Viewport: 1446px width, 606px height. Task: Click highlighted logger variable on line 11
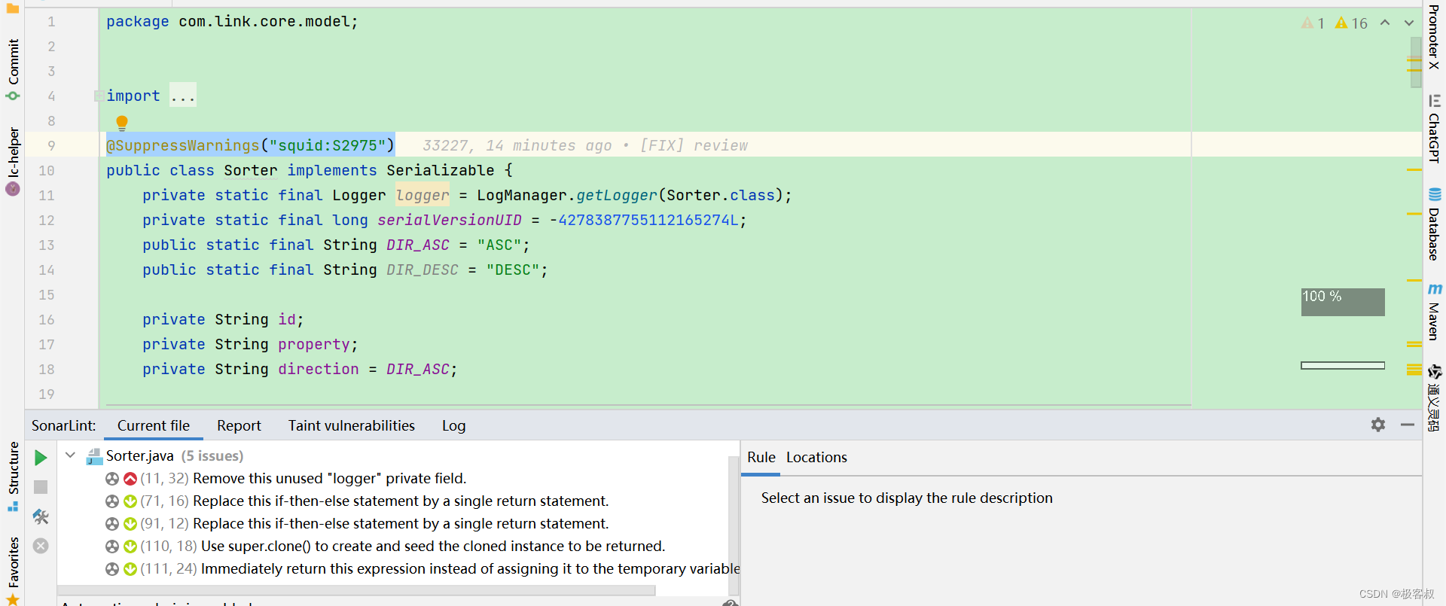423,195
